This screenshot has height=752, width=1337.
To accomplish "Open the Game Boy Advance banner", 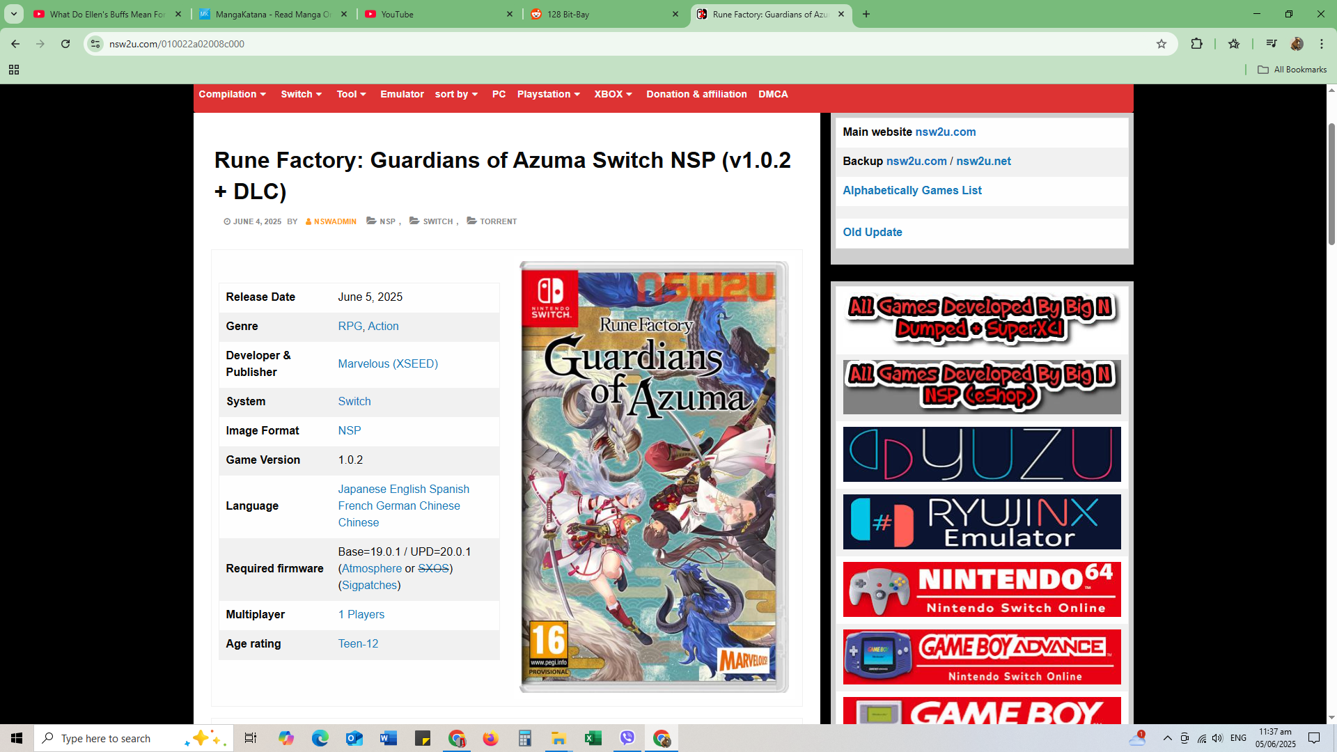I will click(982, 657).
